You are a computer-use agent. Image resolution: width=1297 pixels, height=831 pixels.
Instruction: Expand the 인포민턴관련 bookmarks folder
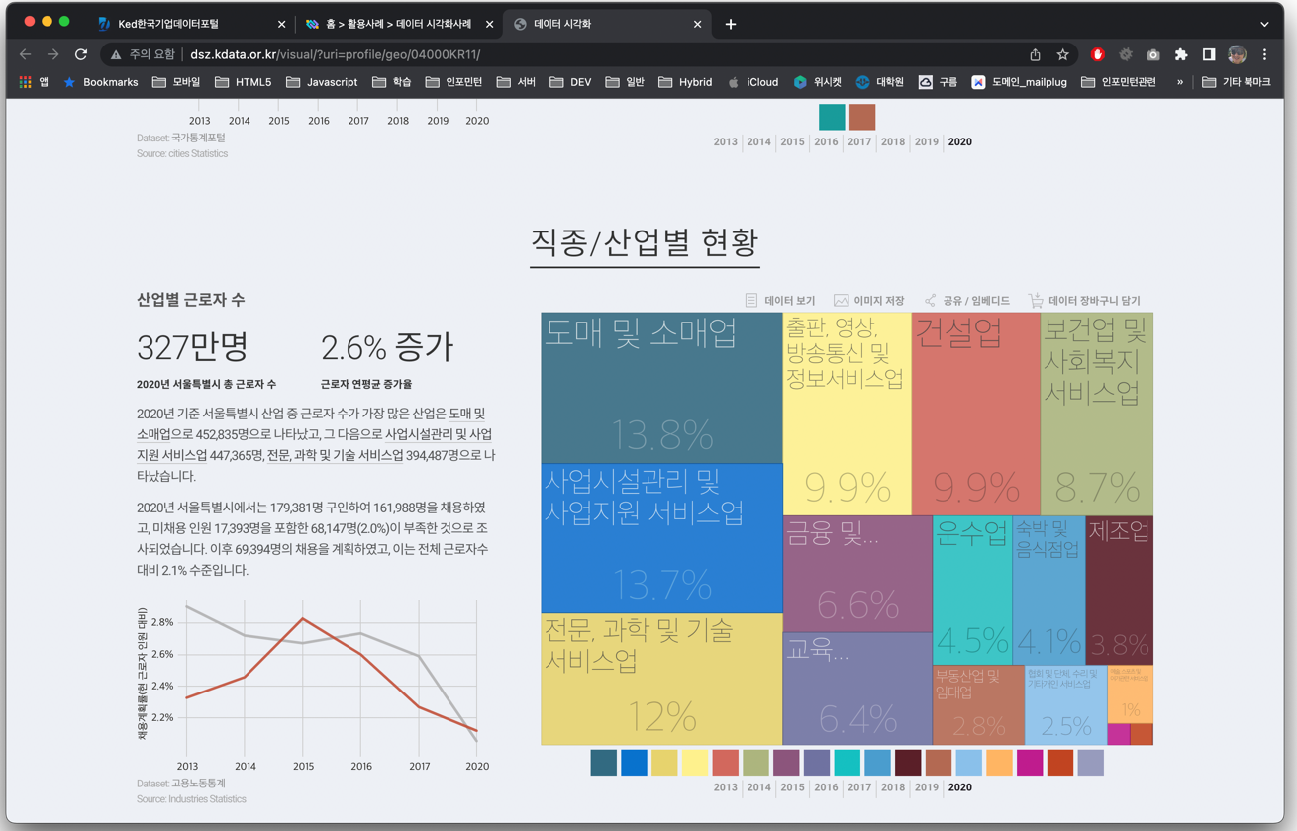(1118, 82)
